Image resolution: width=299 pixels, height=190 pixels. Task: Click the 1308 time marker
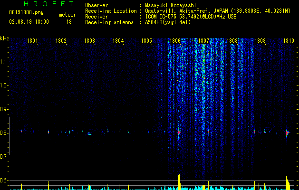(x=232, y=41)
